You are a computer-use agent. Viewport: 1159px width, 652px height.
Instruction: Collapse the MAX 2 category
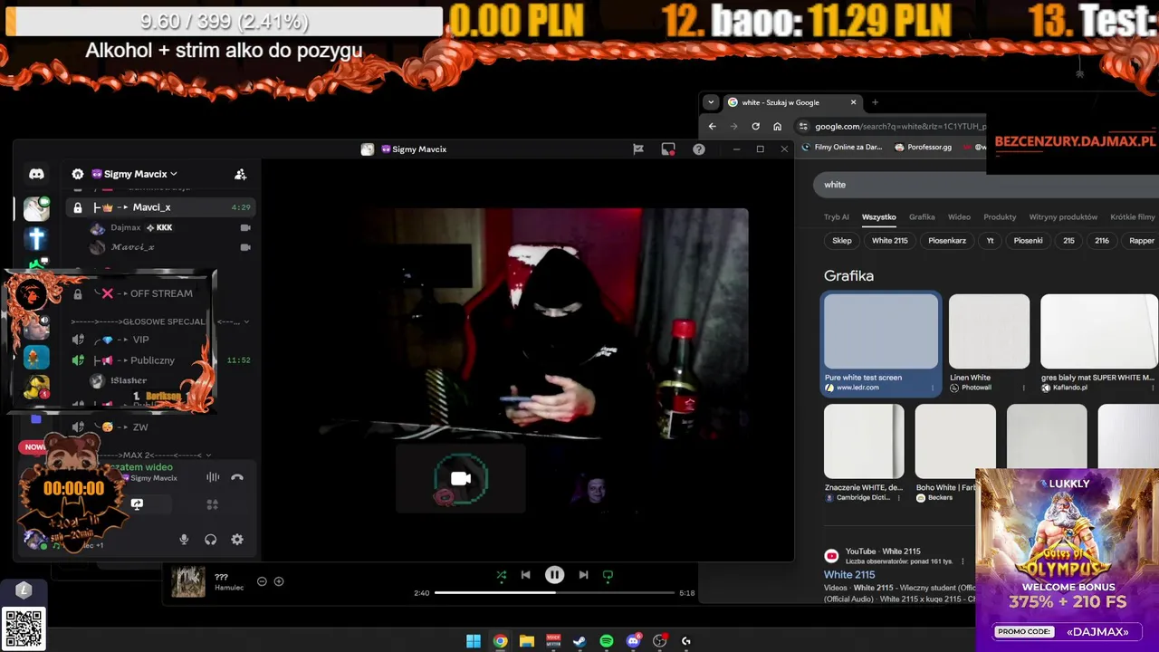coord(154,455)
